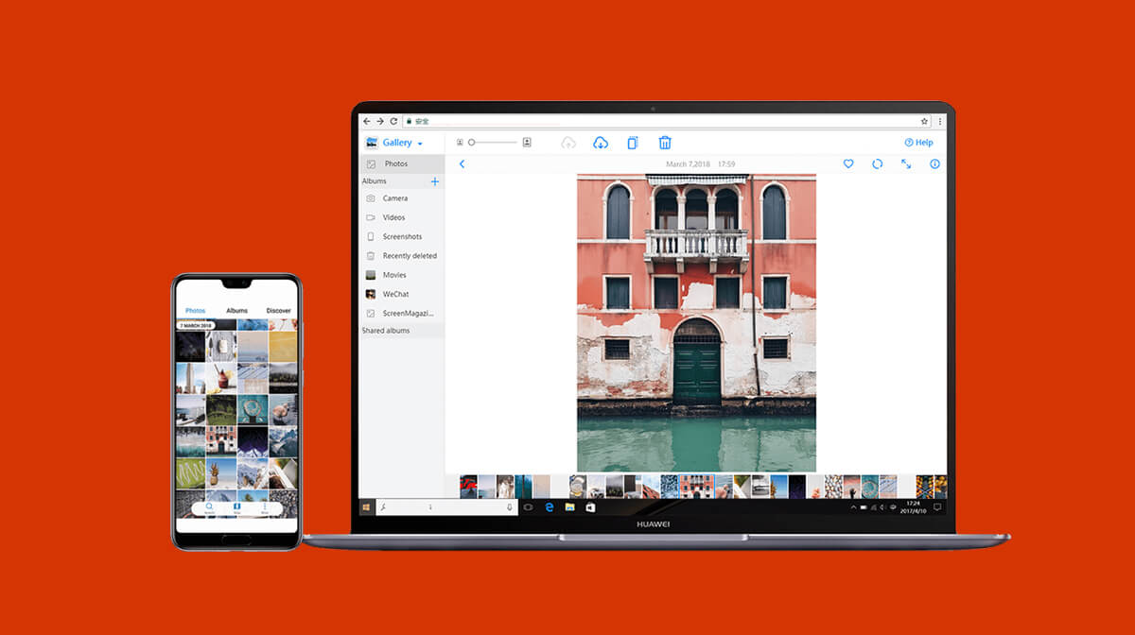Screen dimensions: 1135x635
Task: Reload the page in the browser
Action: 393,121
